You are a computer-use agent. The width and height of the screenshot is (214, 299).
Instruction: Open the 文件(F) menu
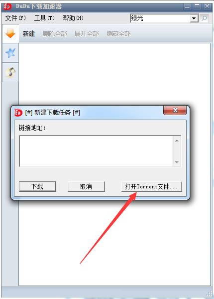pyautogui.click(x=15, y=18)
